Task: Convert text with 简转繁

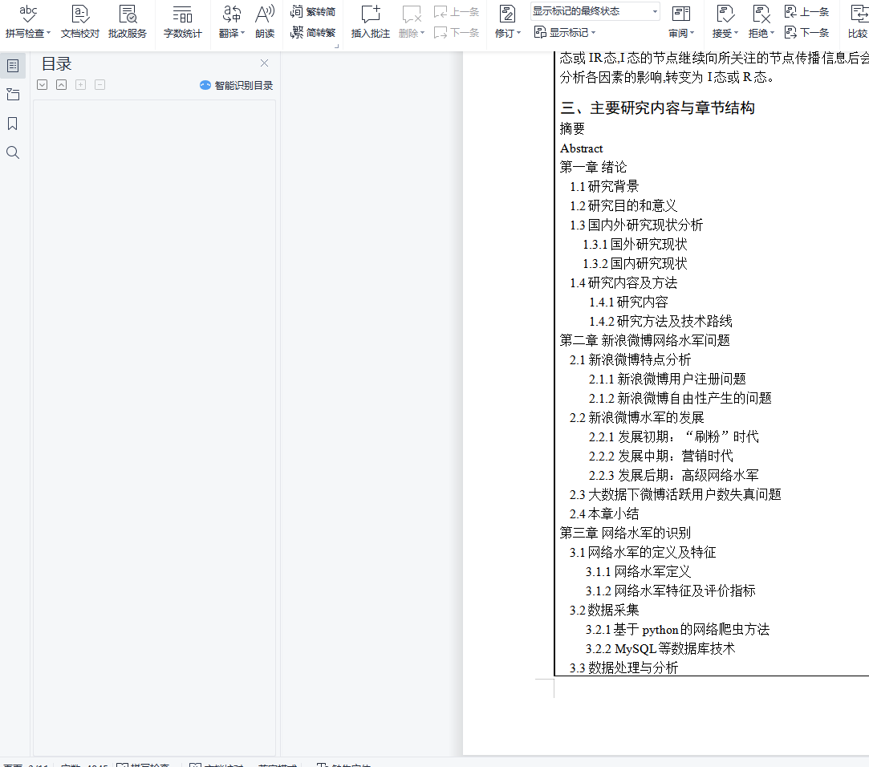Action: click(x=313, y=33)
